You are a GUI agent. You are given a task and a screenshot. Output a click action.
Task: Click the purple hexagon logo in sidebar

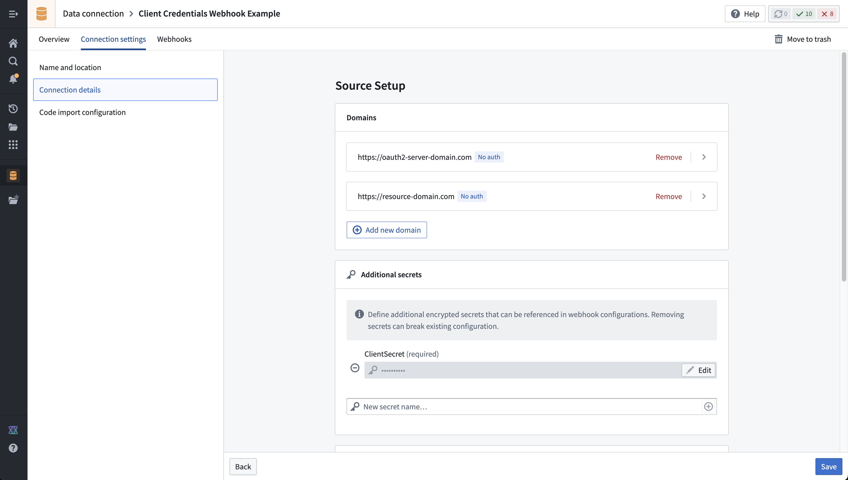pyautogui.click(x=13, y=430)
